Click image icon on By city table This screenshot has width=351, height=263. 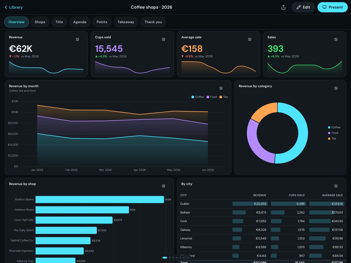[336, 186]
